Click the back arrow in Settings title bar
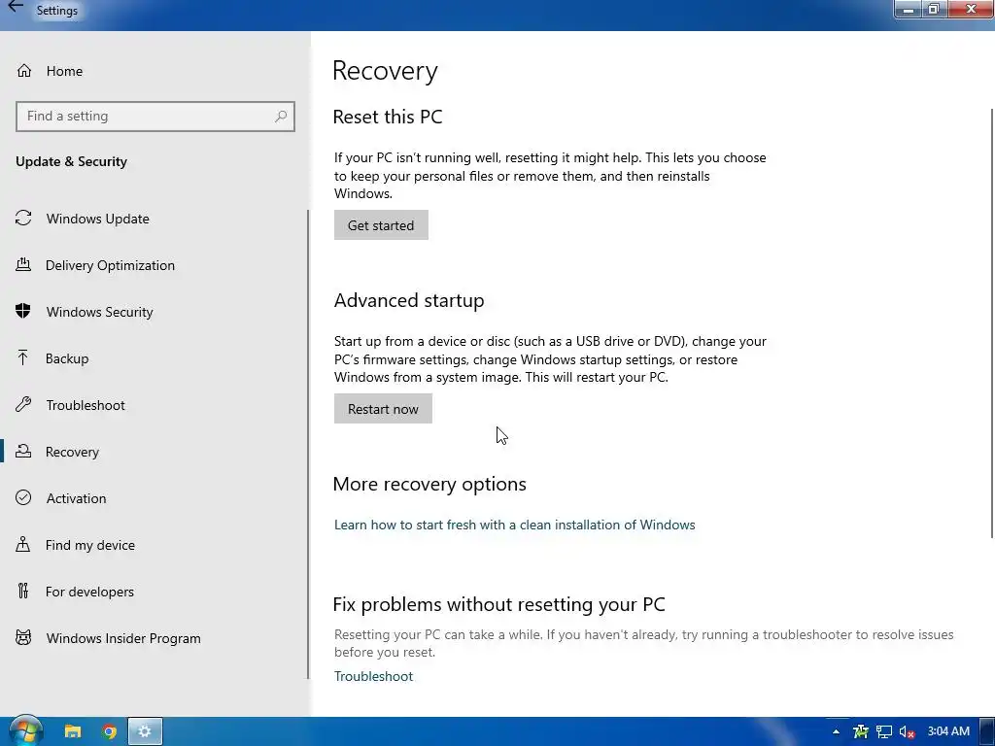Screen dimensions: 995x746 pos(16,7)
